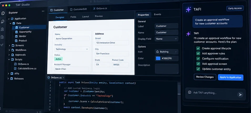Click the Explorer more options ellipsis

pos(43,11)
